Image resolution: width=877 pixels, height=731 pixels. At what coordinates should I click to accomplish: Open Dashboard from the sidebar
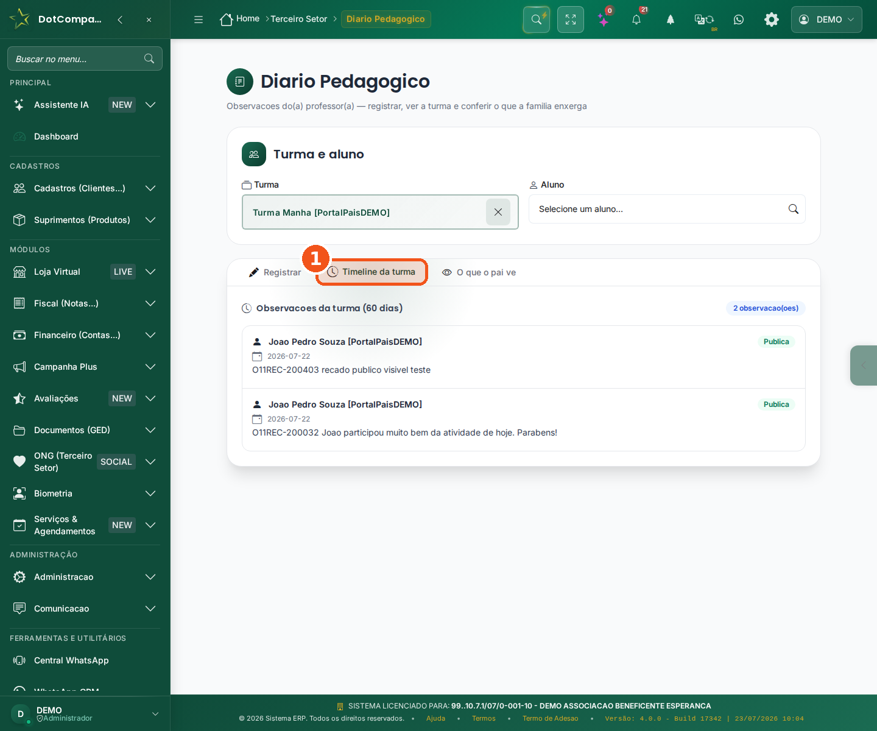85,136
